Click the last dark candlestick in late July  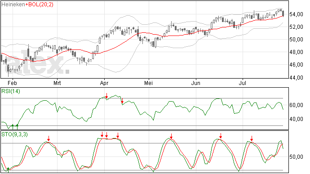click(x=283, y=13)
